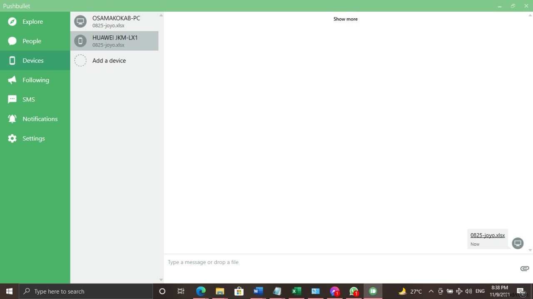
Task: Select the Devices tab in the sidebar
Action: click(33, 60)
